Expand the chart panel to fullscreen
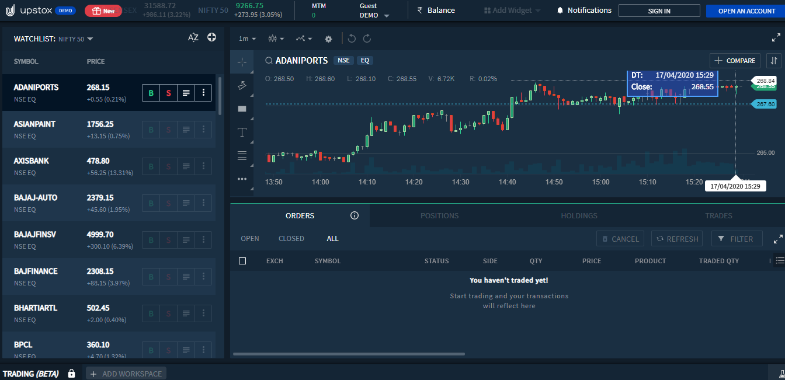This screenshot has height=380, width=785. [x=776, y=38]
